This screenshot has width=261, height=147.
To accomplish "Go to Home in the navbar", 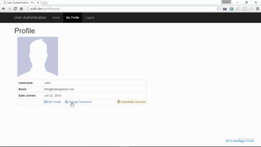I will click(56, 18).
